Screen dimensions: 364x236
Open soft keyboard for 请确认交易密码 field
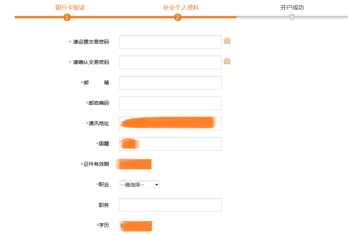click(x=227, y=61)
